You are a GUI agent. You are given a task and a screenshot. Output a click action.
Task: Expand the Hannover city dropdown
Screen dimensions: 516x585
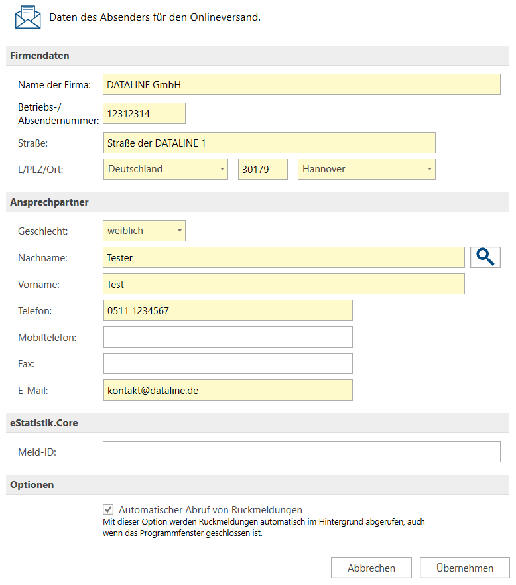[x=367, y=169]
